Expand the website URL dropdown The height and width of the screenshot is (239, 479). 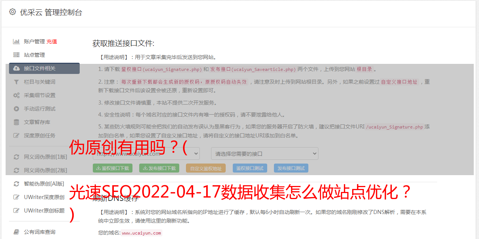coord(146,153)
